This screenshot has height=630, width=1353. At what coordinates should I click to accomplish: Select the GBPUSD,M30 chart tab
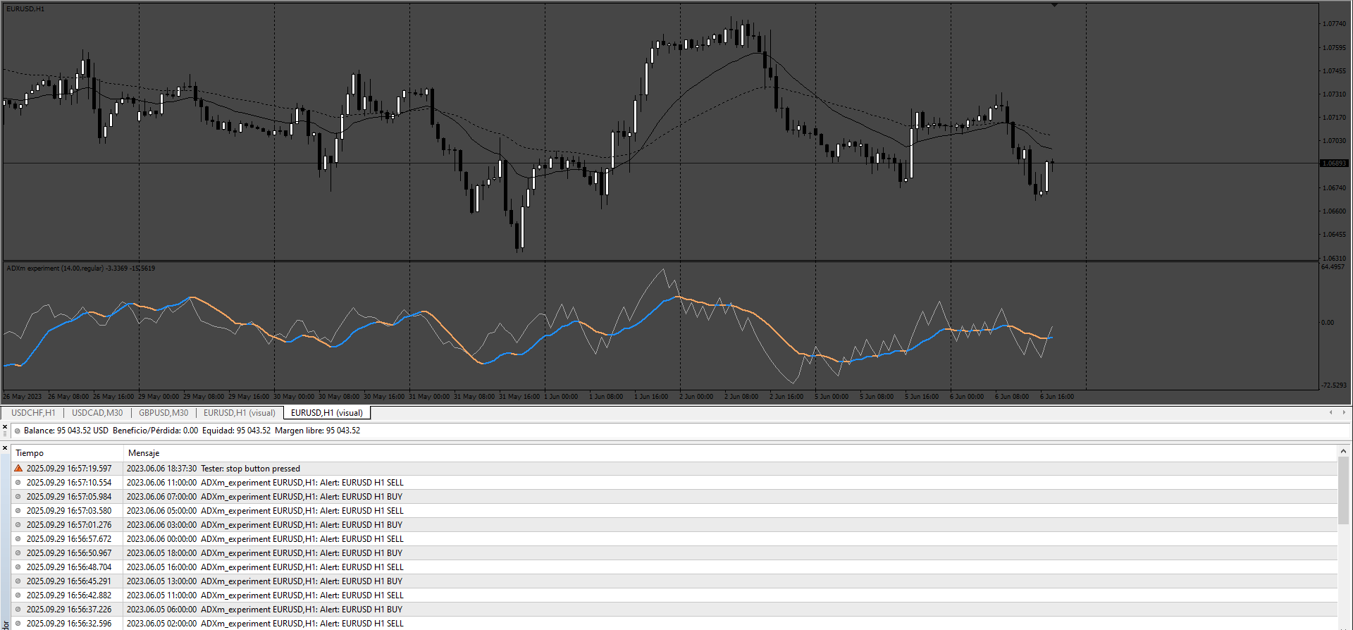tap(163, 413)
